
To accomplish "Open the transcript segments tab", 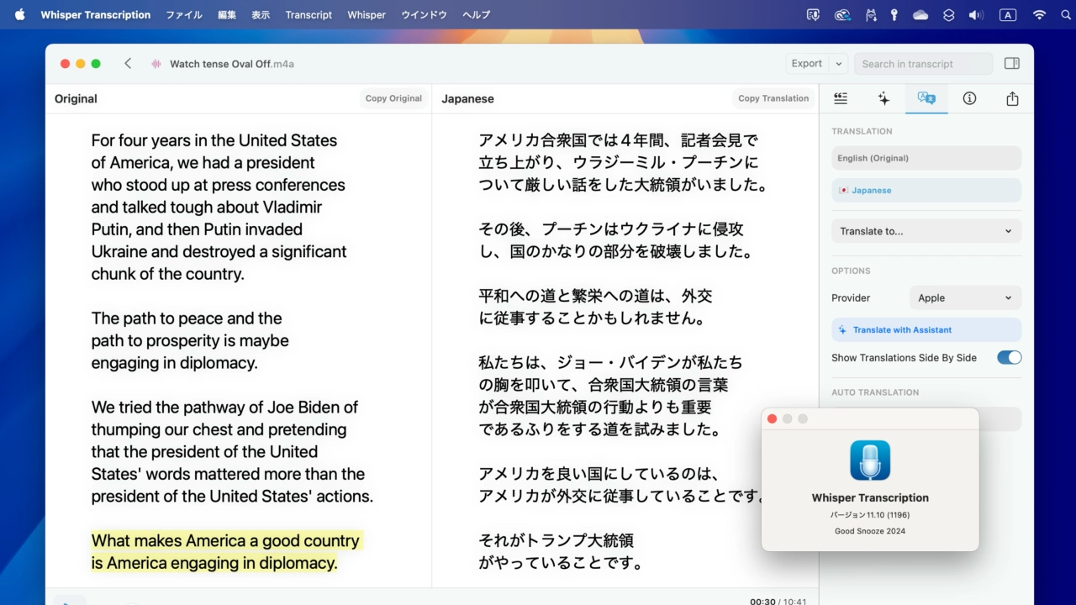I will point(841,98).
